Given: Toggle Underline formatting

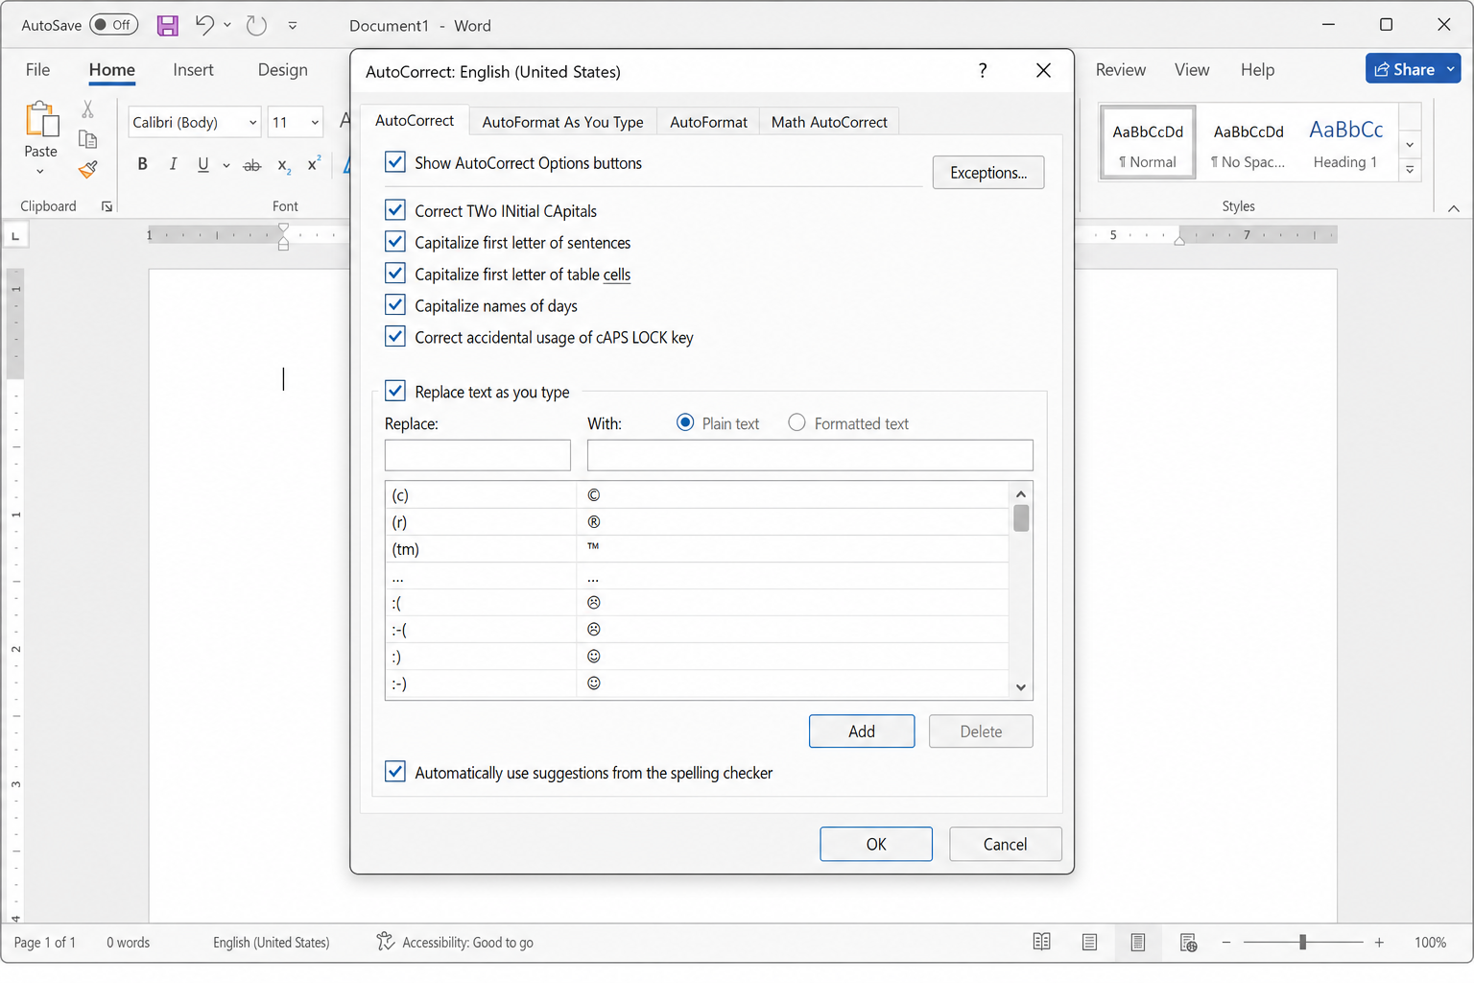Looking at the screenshot, I should click(202, 164).
